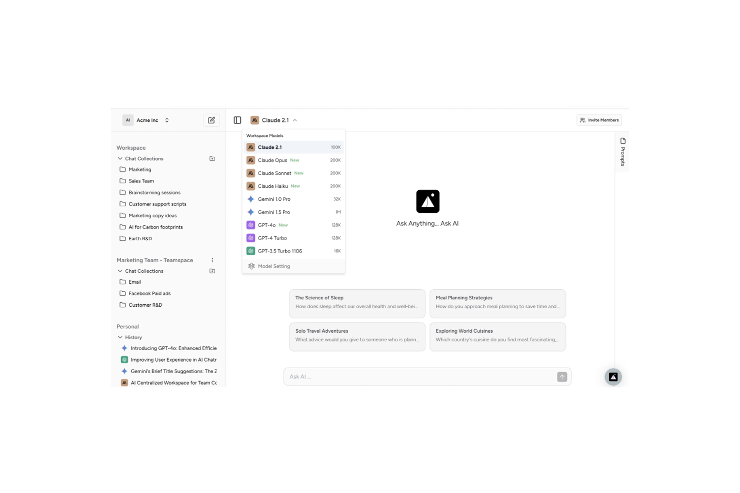The height and width of the screenshot is (493, 740).
Task: Select GPT-4 Turbo model
Action: click(x=293, y=238)
